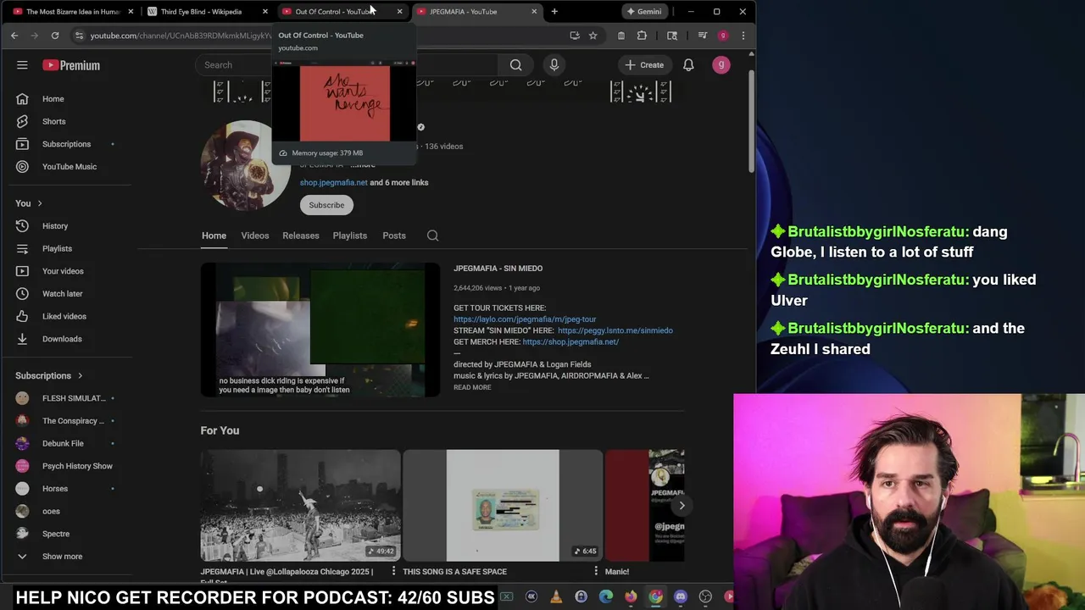Reload the page in Chrome
Image resolution: width=1085 pixels, height=610 pixels.
point(55,36)
